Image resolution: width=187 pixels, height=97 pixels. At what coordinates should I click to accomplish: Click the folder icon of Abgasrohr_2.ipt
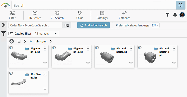pos(27,49)
